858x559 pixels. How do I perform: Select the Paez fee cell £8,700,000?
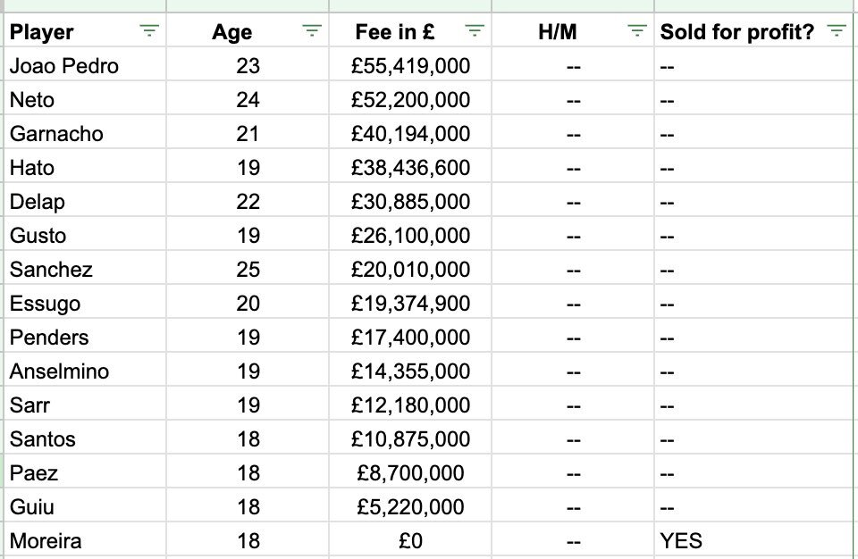pyautogui.click(x=410, y=472)
